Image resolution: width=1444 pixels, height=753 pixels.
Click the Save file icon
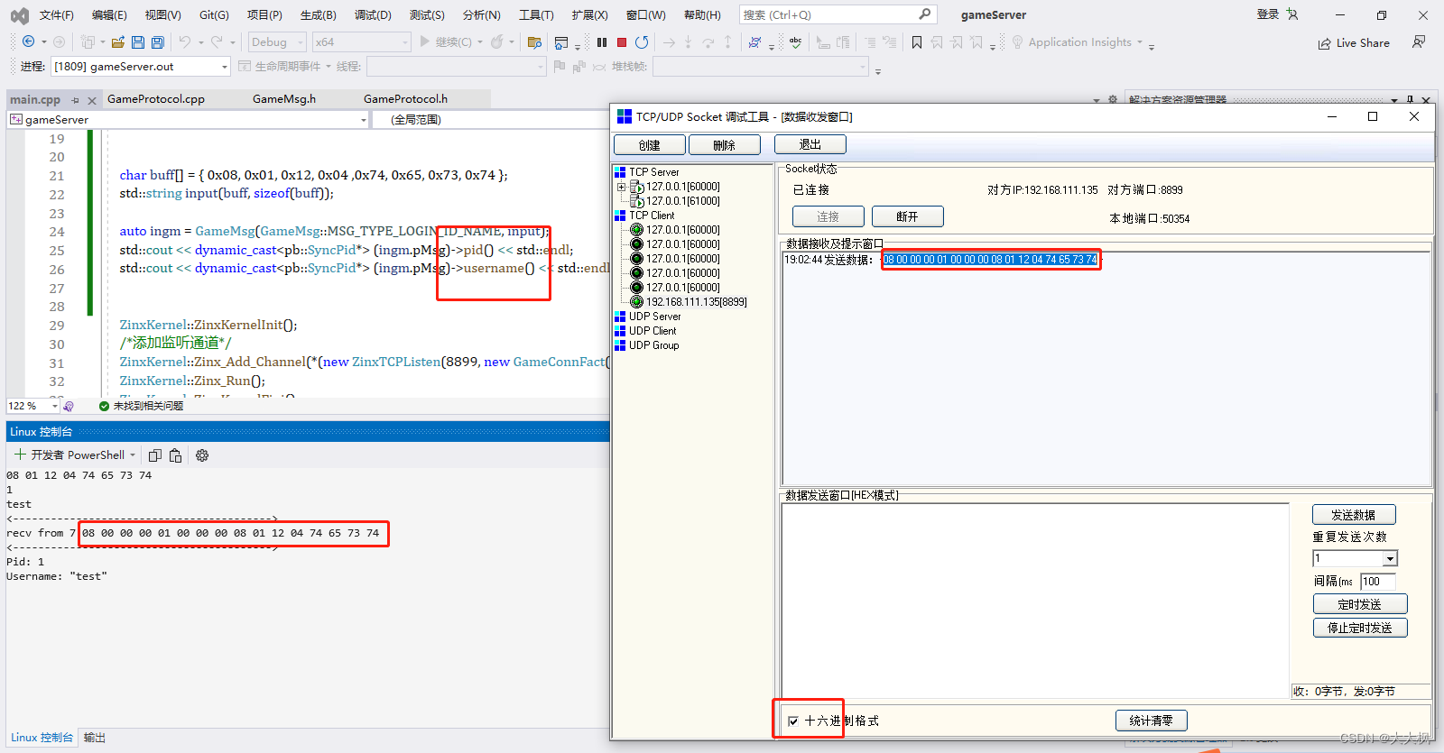[x=138, y=41]
